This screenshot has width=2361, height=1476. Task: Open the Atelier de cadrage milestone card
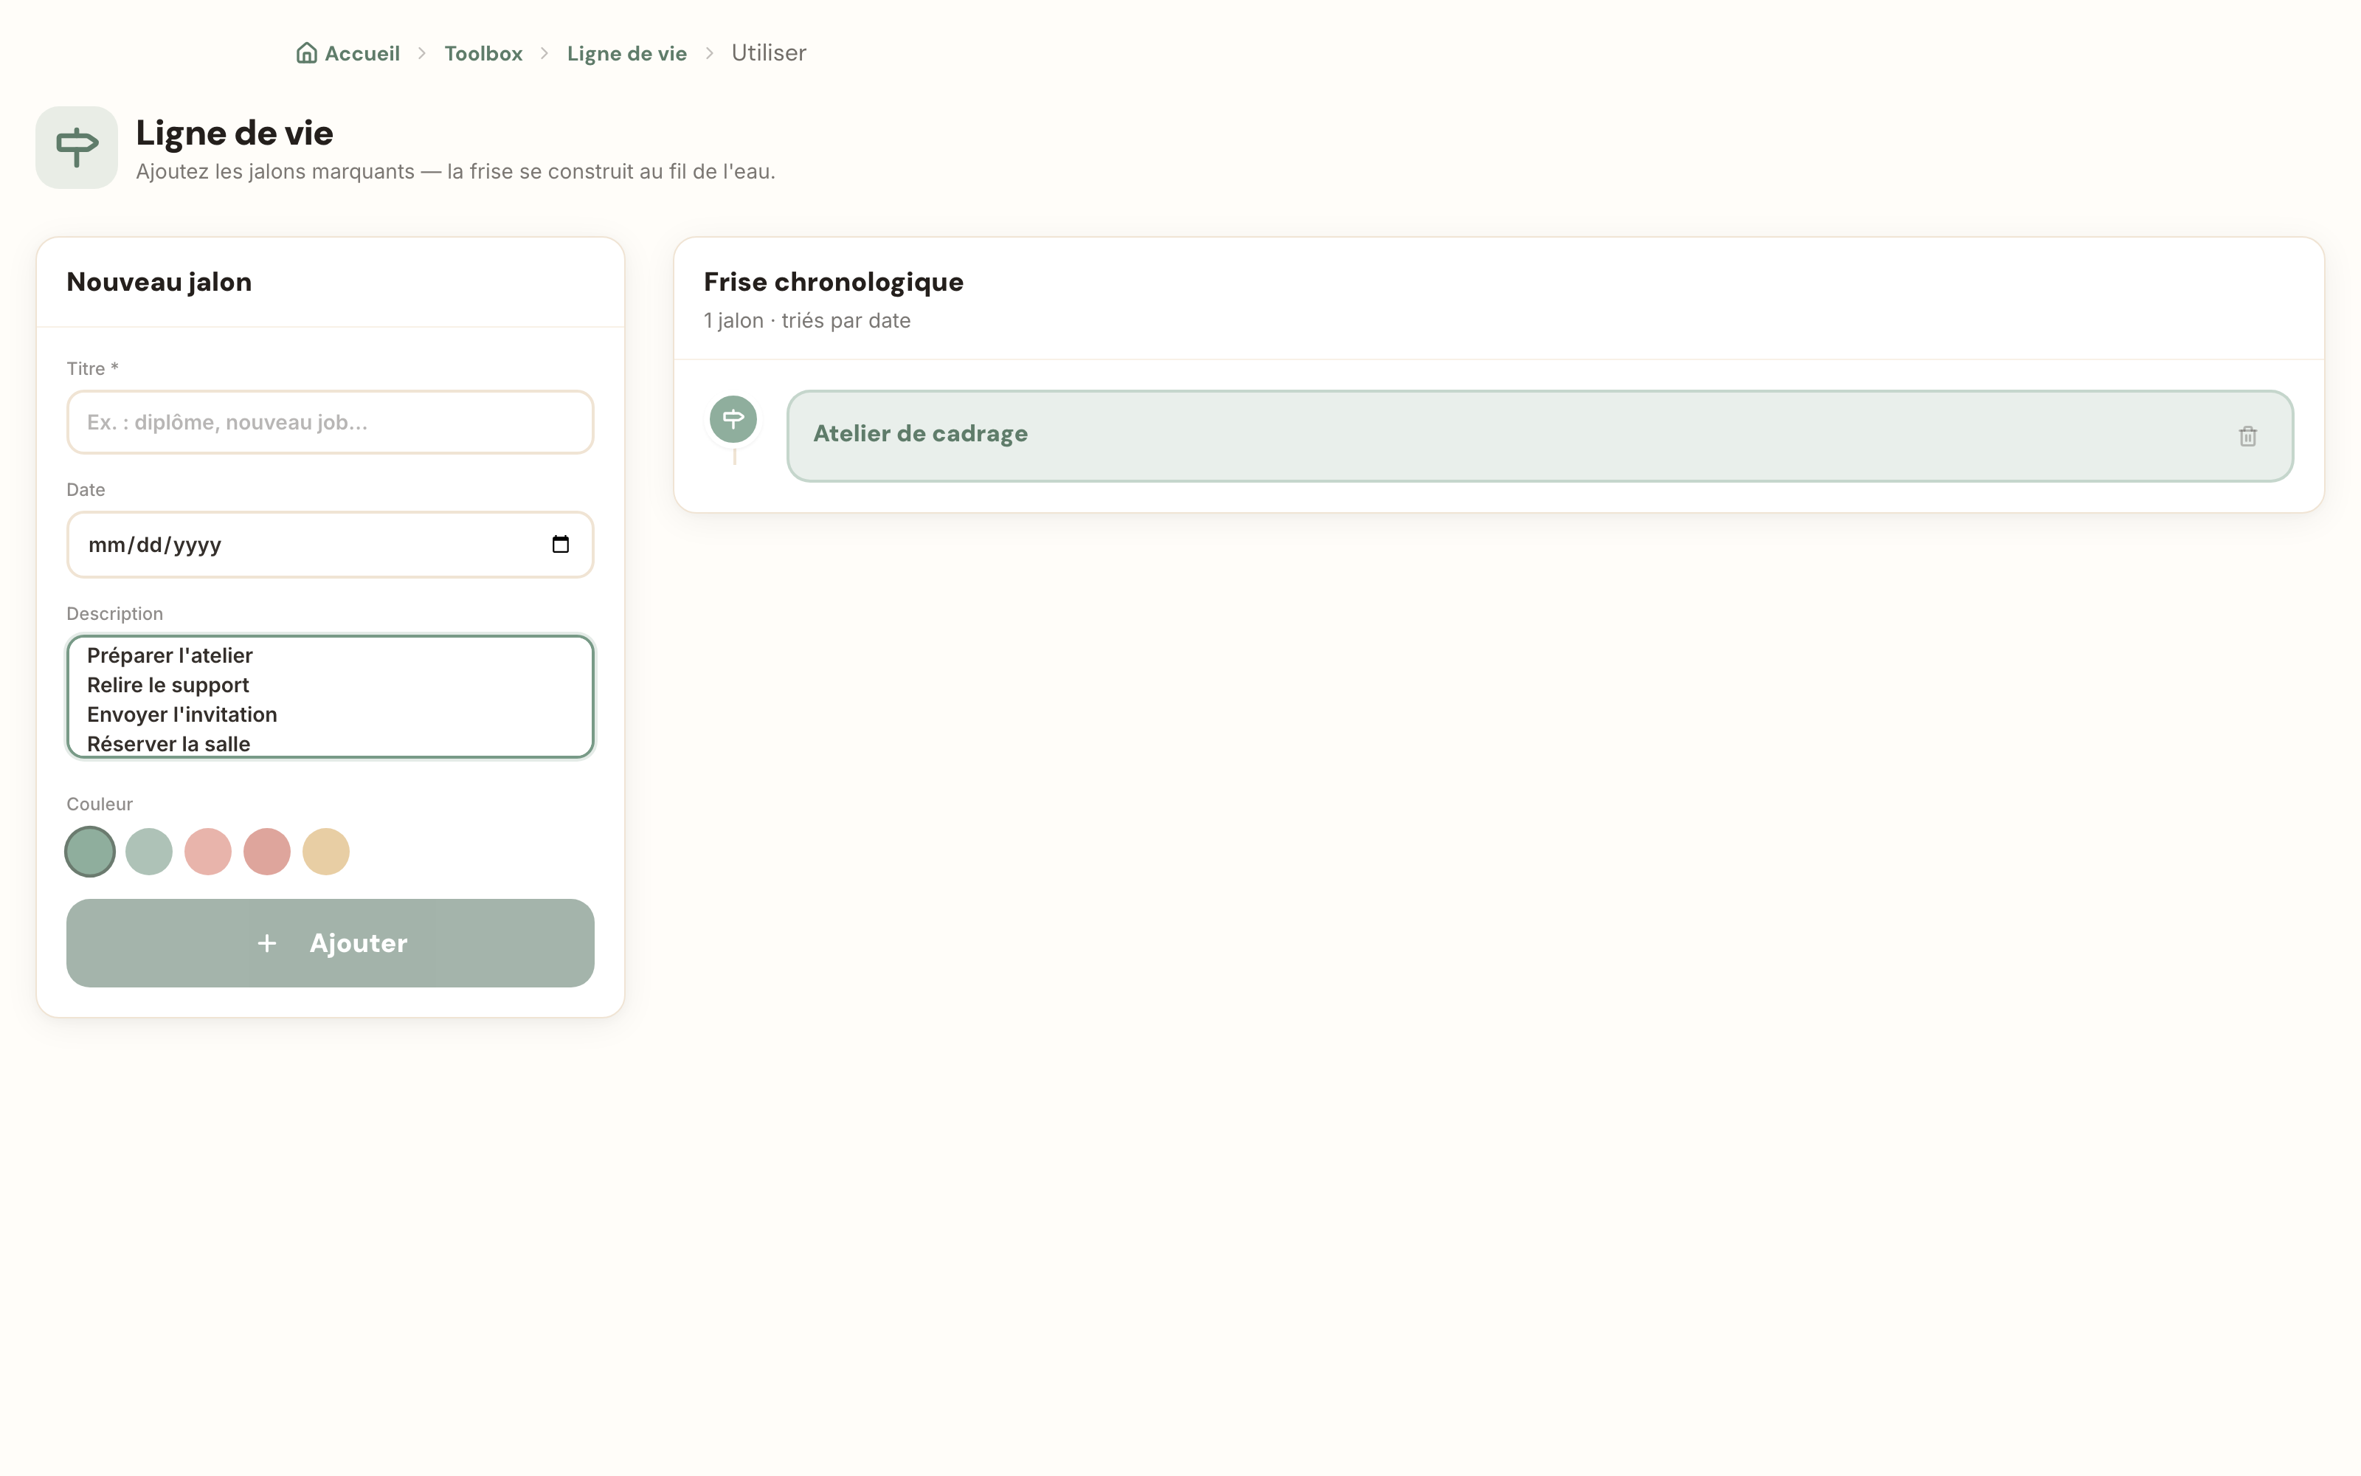[x=1540, y=435]
